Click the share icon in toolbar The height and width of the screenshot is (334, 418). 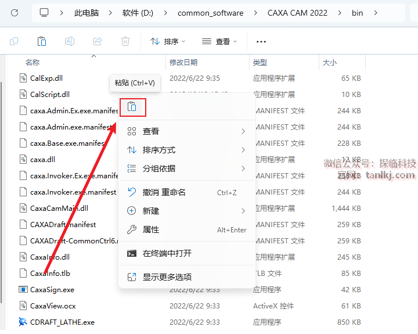click(98, 41)
